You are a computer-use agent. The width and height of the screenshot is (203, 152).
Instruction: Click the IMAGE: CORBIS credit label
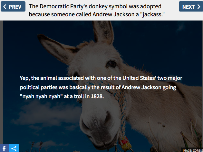click(192, 150)
